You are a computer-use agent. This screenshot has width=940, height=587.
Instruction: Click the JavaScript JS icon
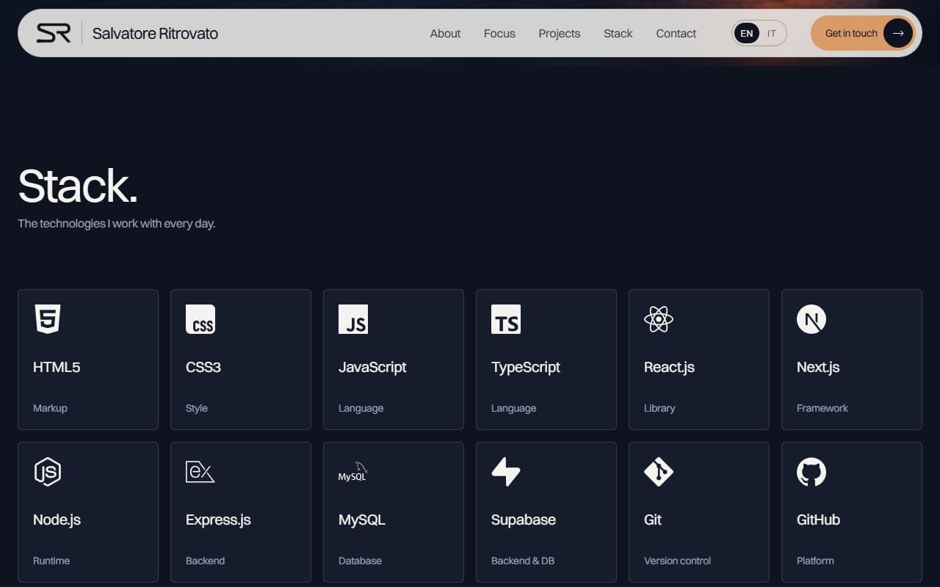(x=353, y=319)
